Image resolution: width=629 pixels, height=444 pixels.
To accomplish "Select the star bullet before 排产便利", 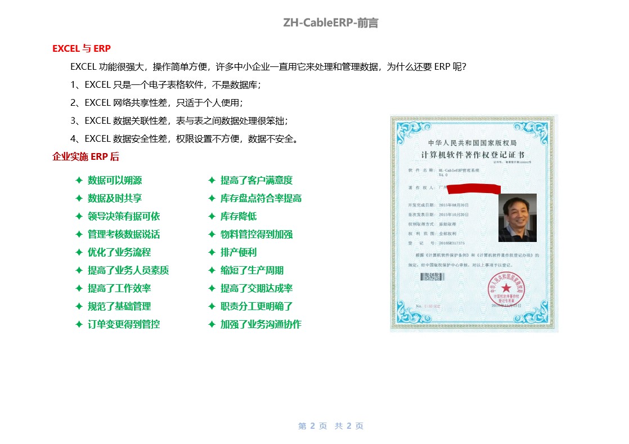I will tap(212, 253).
